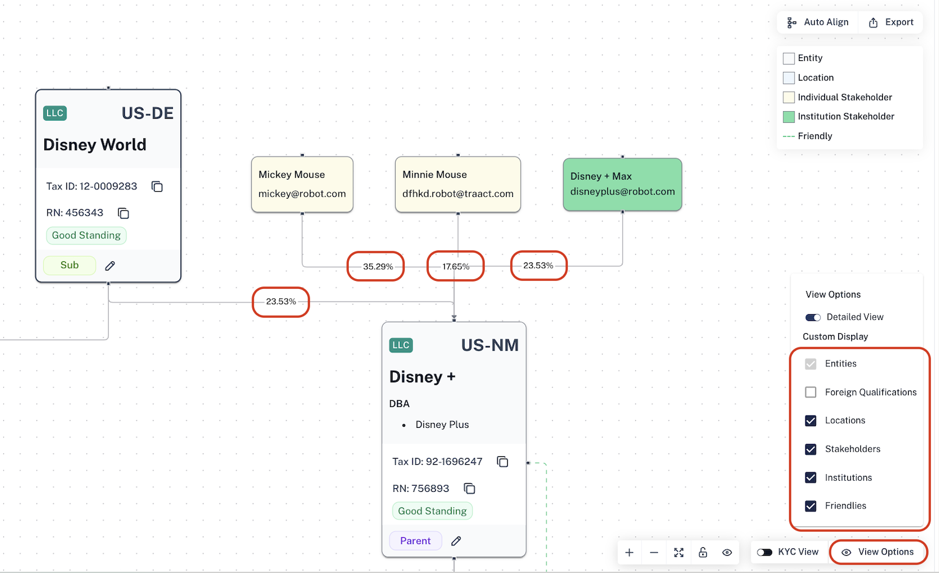Click US-DE jurisdiction label
Image resolution: width=939 pixels, height=573 pixels.
[x=148, y=113]
